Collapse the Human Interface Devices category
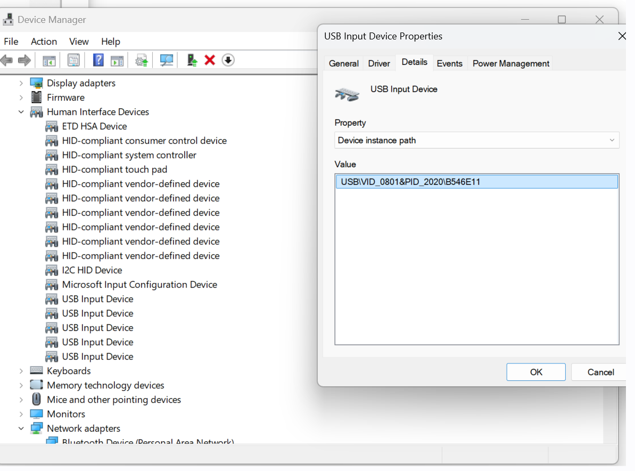The image size is (635, 471). (21, 112)
